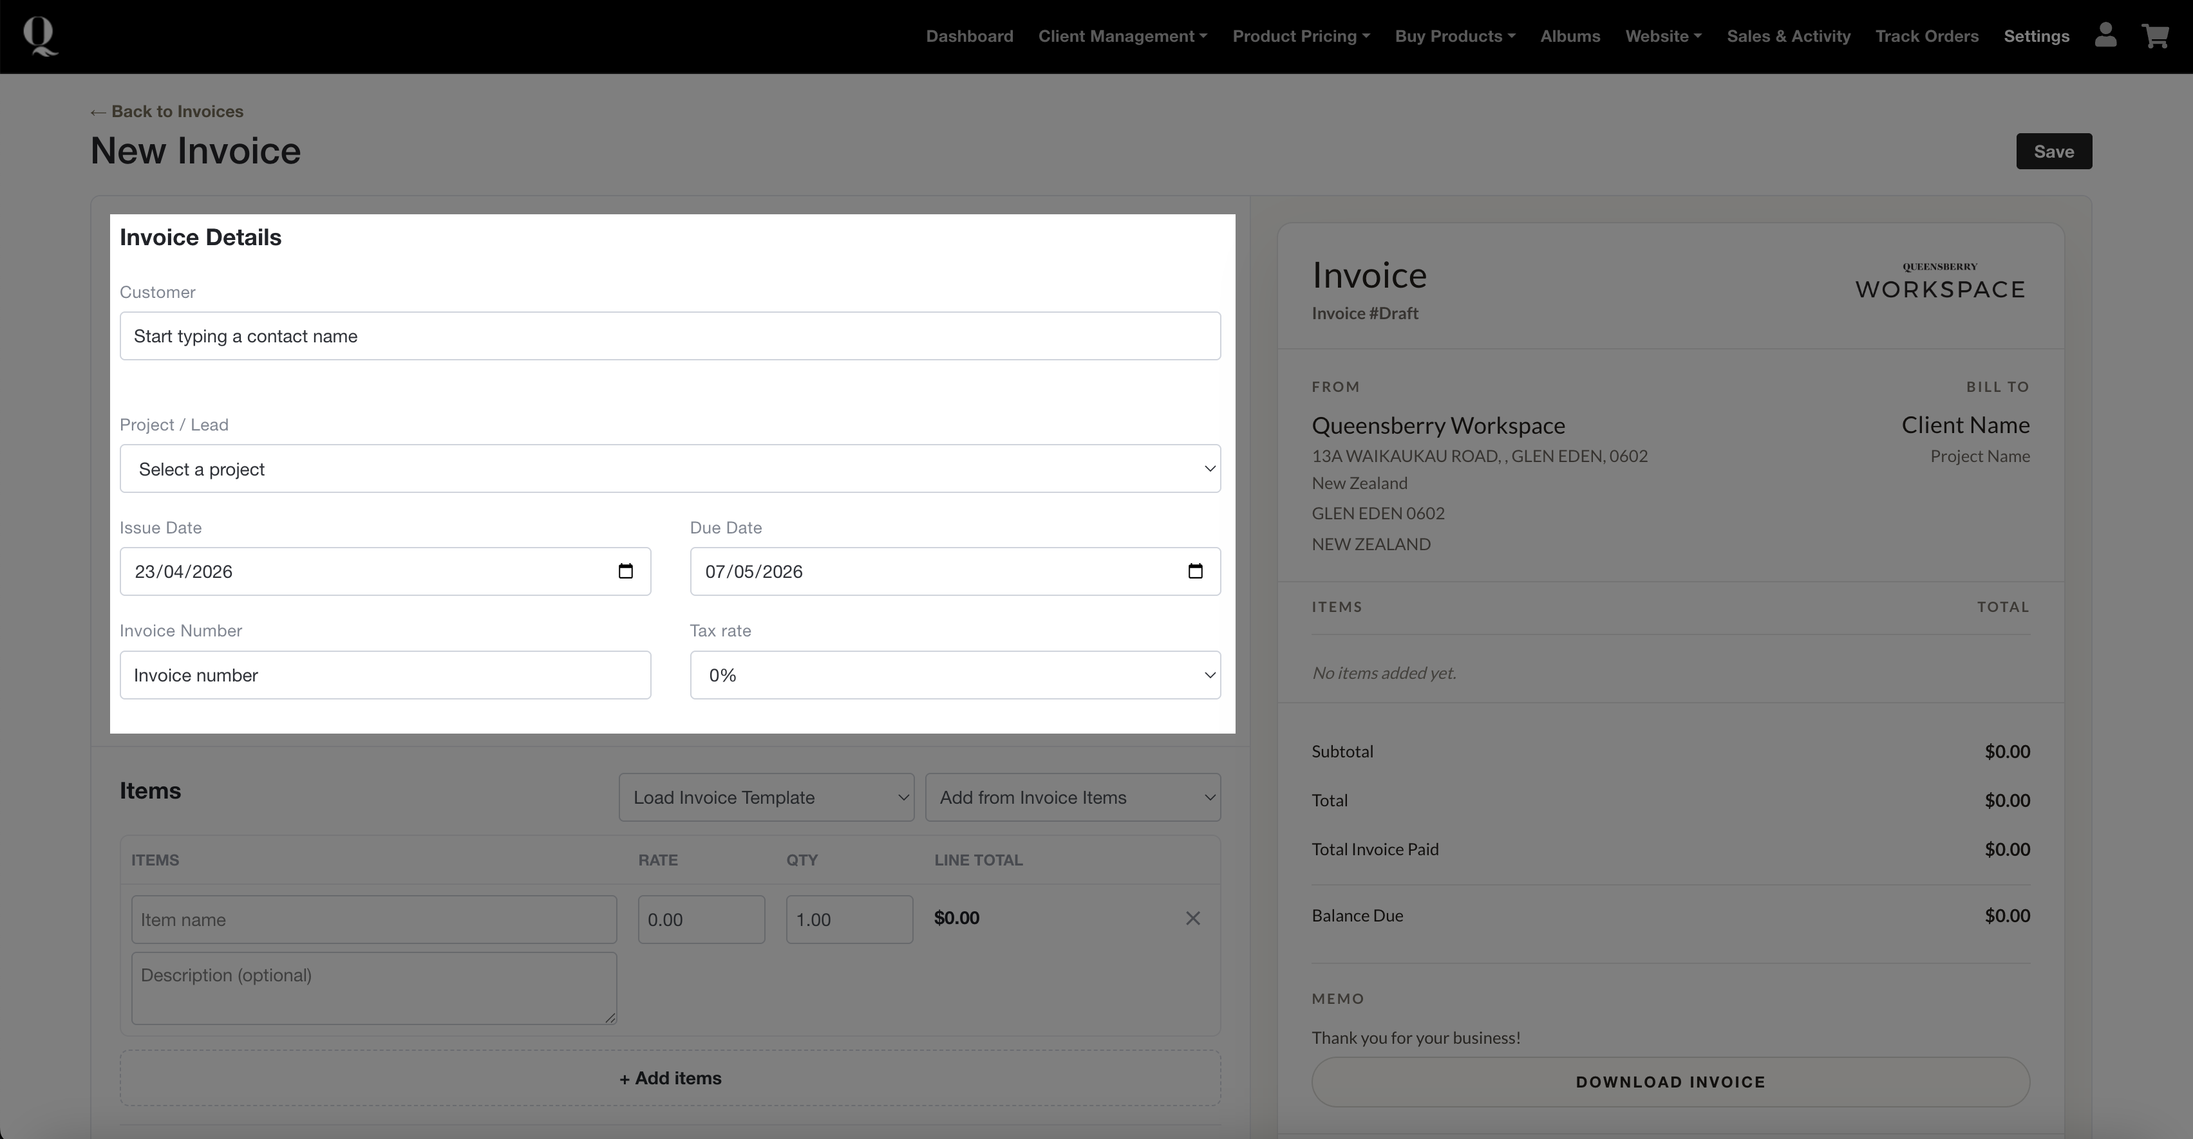Open the shopping cart icon
The height and width of the screenshot is (1139, 2193).
coord(2155,36)
